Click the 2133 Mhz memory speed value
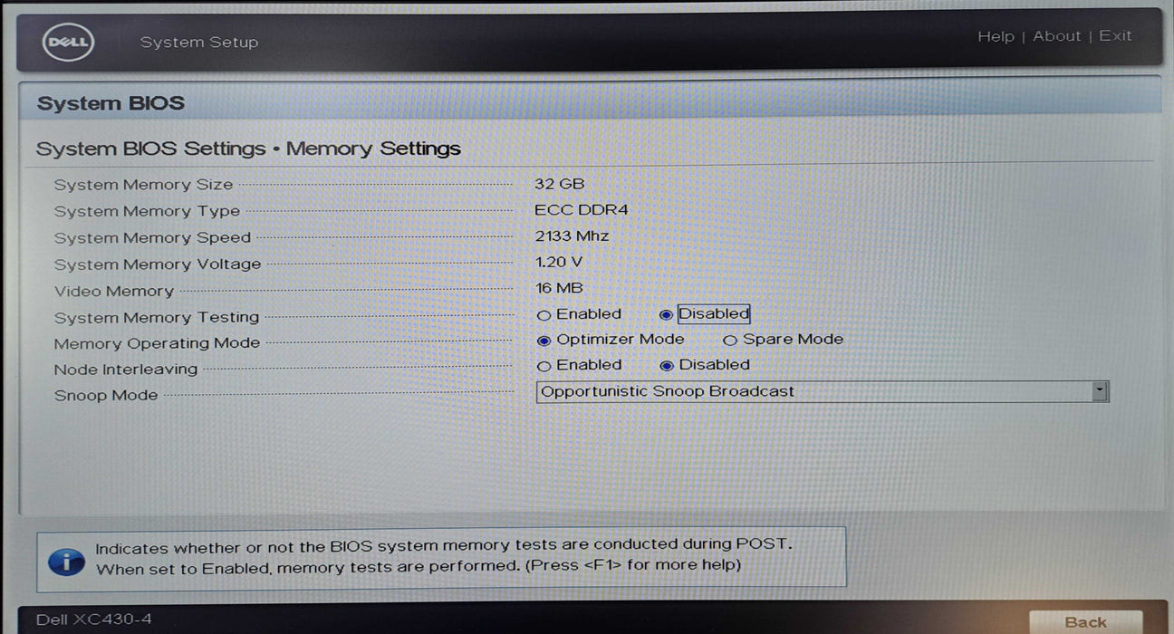This screenshot has height=634, width=1174. click(x=572, y=236)
